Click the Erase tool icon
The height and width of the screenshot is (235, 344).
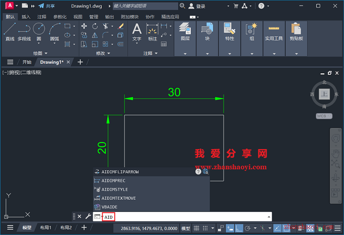coord(120,26)
